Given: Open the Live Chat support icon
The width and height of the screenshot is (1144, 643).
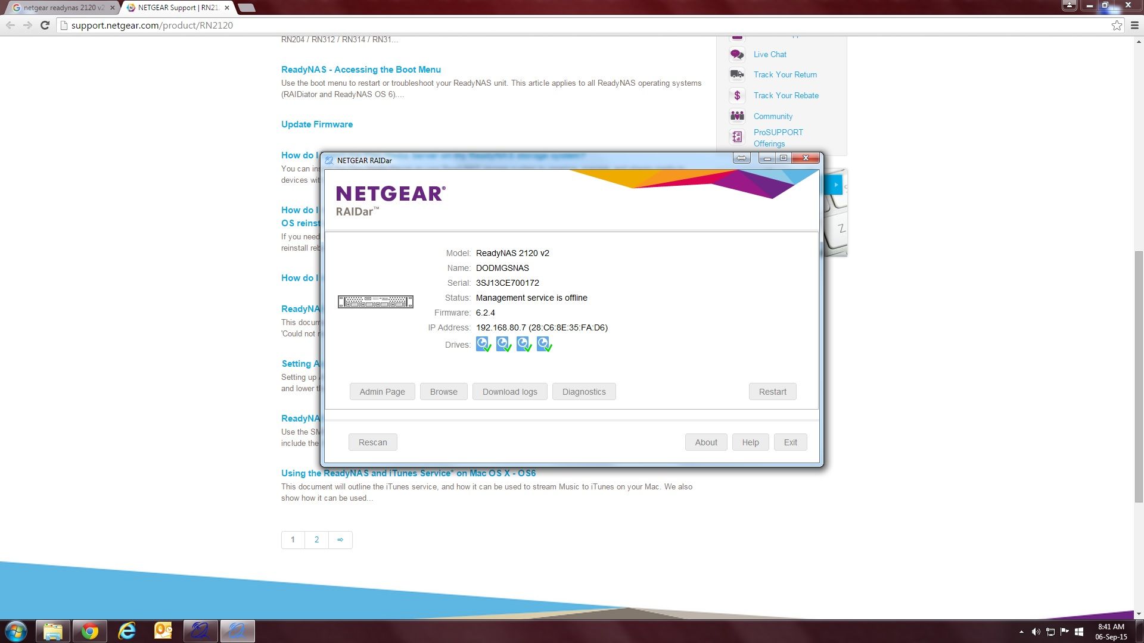Looking at the screenshot, I should pyautogui.click(x=737, y=54).
